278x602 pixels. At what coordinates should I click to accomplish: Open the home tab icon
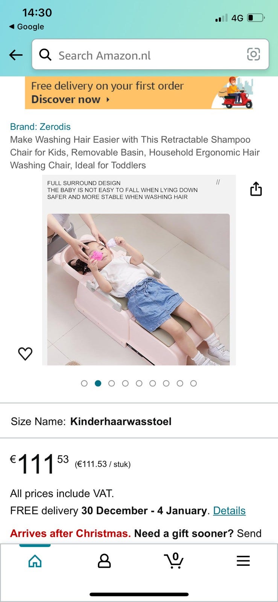click(35, 561)
